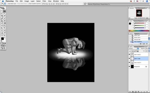
Task: Open tool preset picker arrow
Action: tap(5, 4)
